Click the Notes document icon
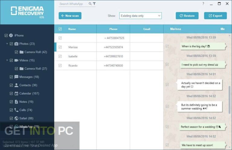Viewport: 232px width, 150px height. click(x=16, y=102)
